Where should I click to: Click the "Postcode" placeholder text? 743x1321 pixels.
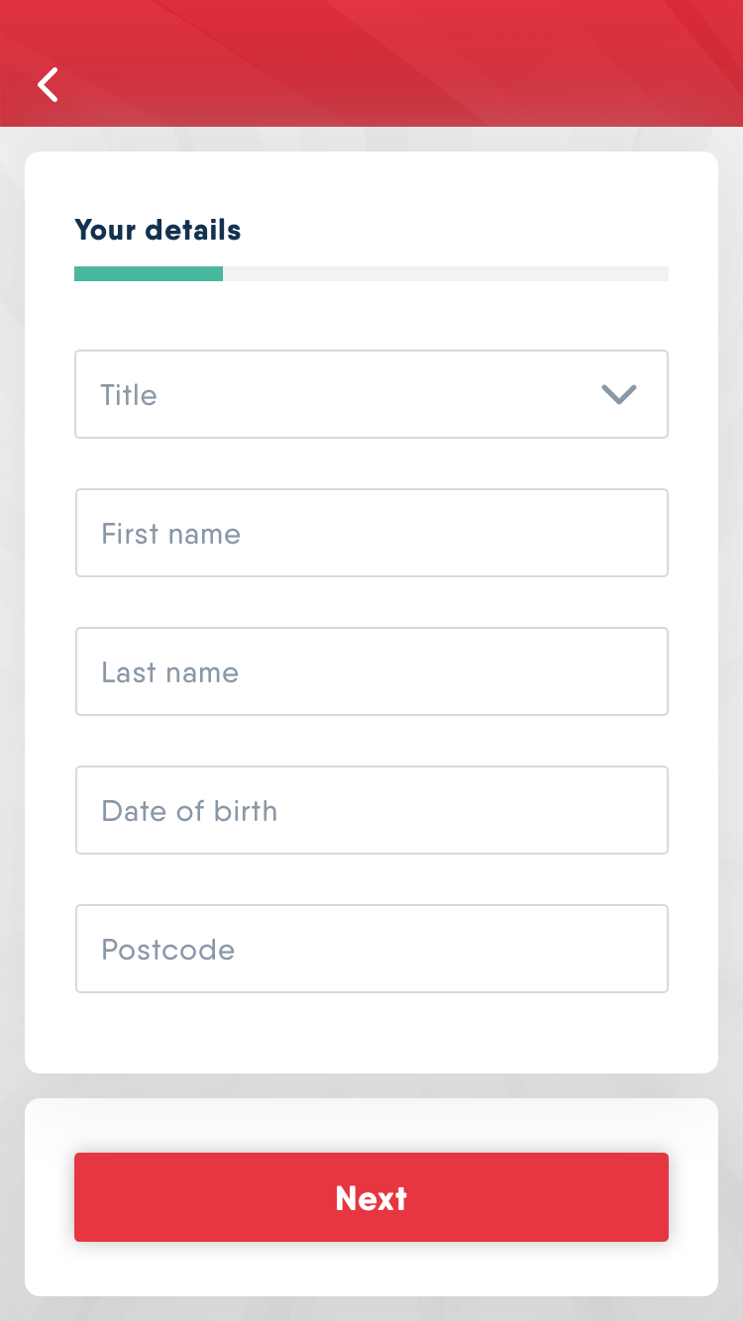point(167,950)
